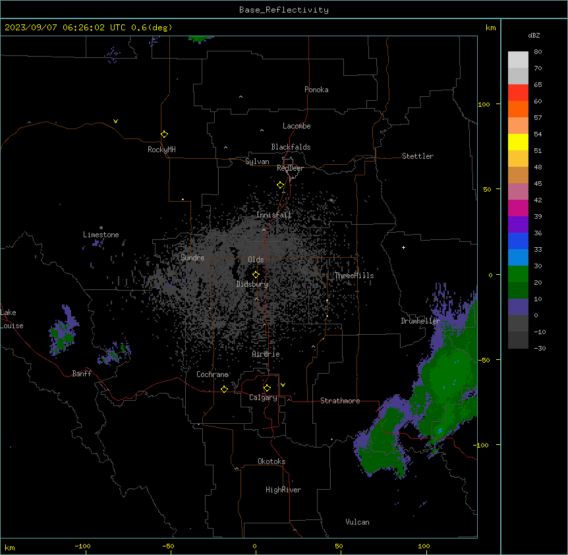Select the Innisfail label
The image size is (568, 555).
pyautogui.click(x=273, y=215)
